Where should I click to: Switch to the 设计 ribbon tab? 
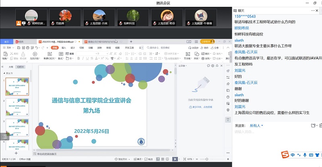pos(73,47)
